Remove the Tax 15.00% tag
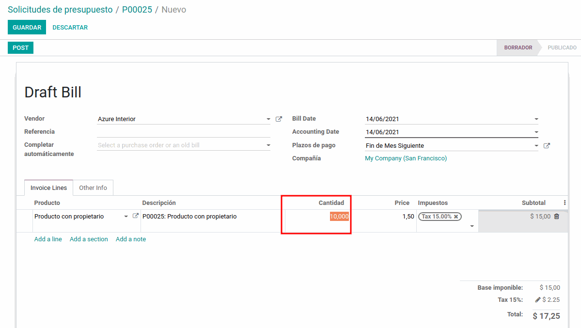The width and height of the screenshot is (581, 328). tap(456, 217)
